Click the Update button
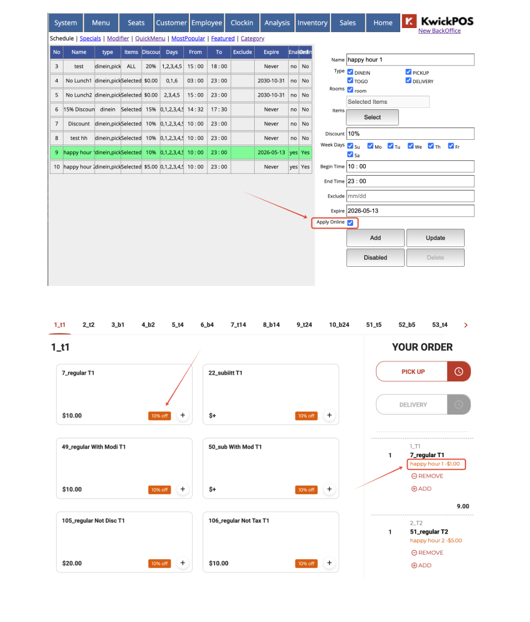 pos(436,238)
